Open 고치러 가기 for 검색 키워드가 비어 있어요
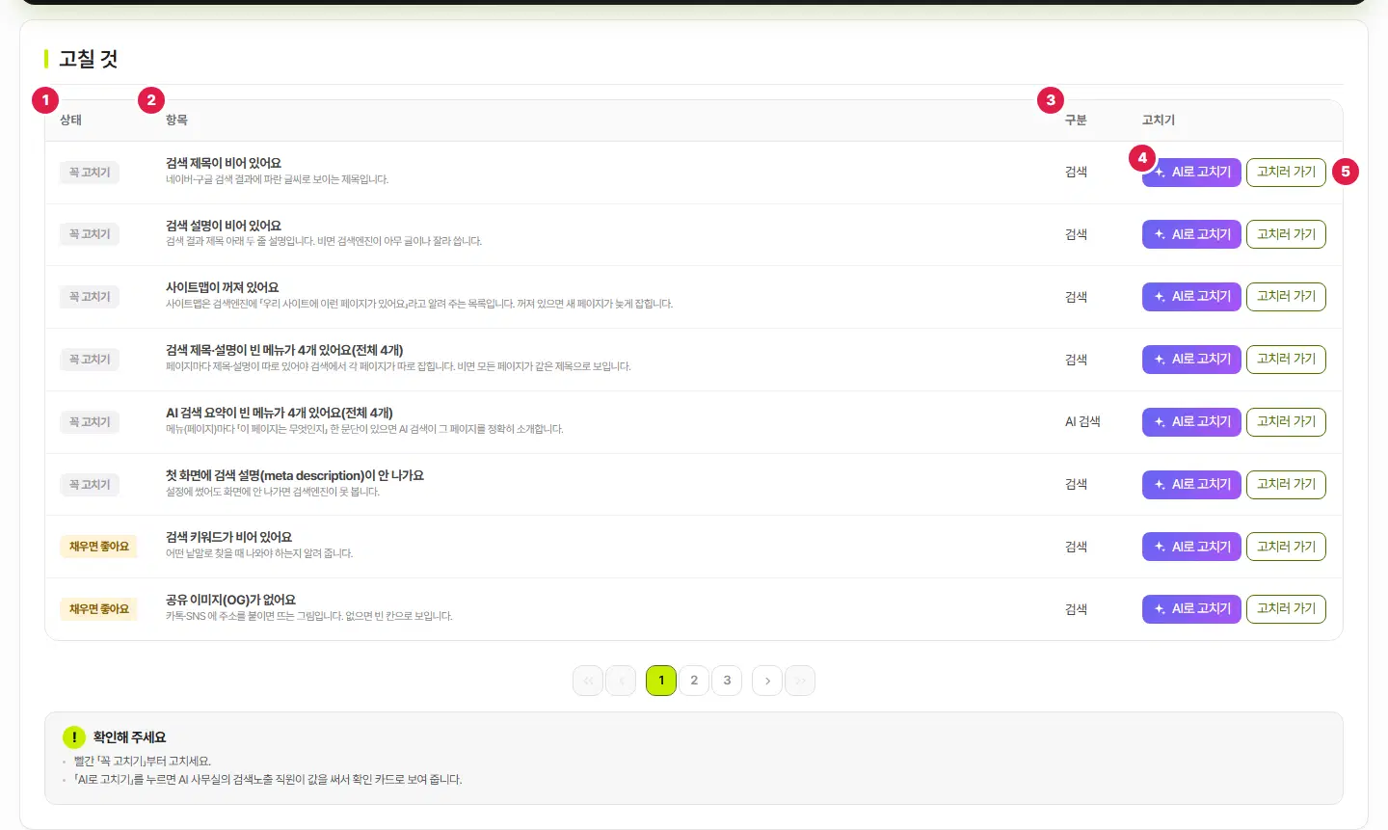 [x=1286, y=547]
